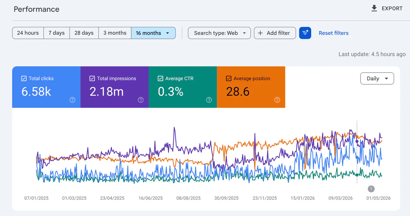This screenshot has width=410, height=216.
Task: Select the 24 hours range tab
Action: [x=28, y=33]
